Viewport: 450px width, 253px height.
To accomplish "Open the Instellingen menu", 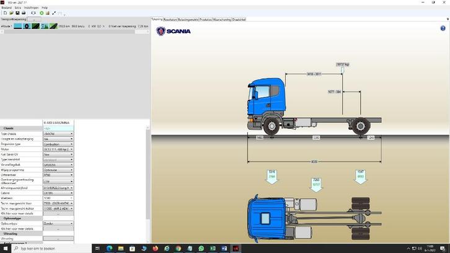I will [32, 7].
